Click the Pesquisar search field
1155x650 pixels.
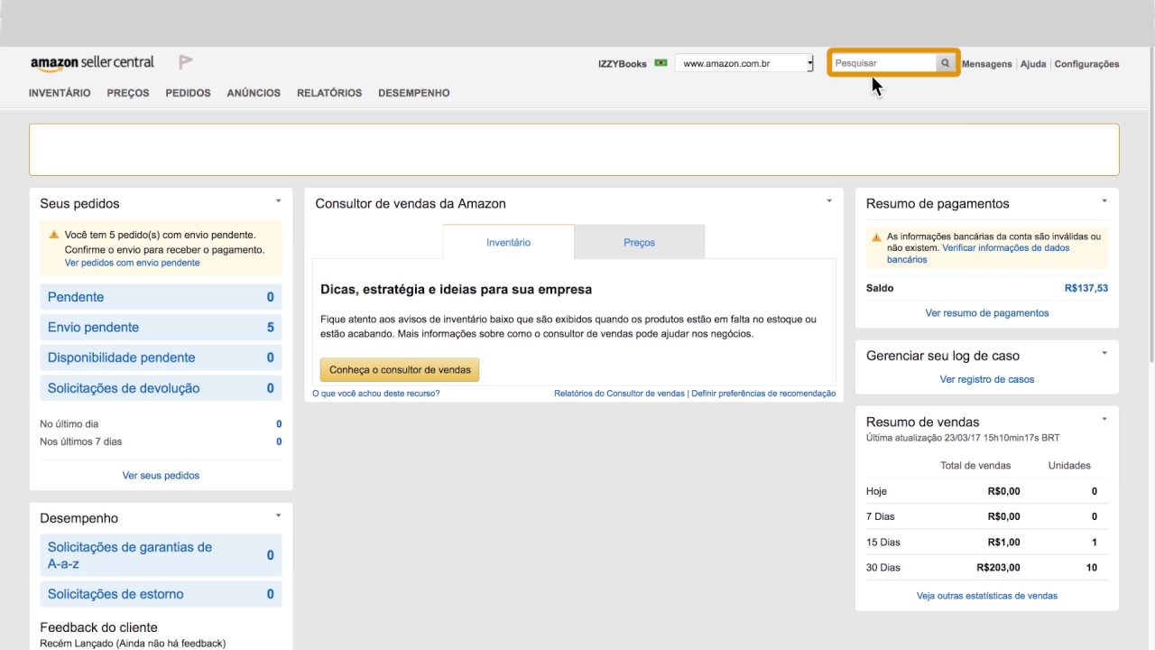click(x=883, y=63)
